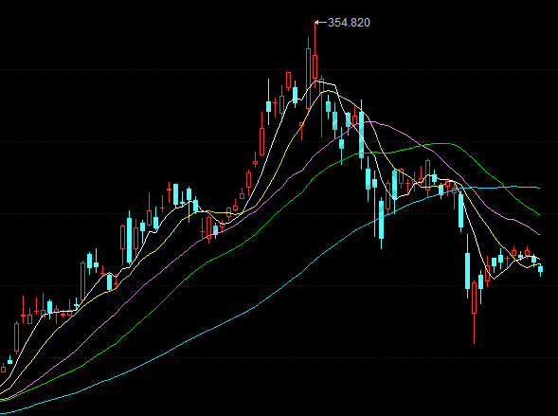This screenshot has width=558, height=416.
Task: Click the 354.820 peak price label
Action: click(349, 23)
